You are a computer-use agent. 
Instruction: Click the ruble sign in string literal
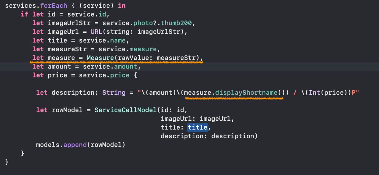point(353,93)
